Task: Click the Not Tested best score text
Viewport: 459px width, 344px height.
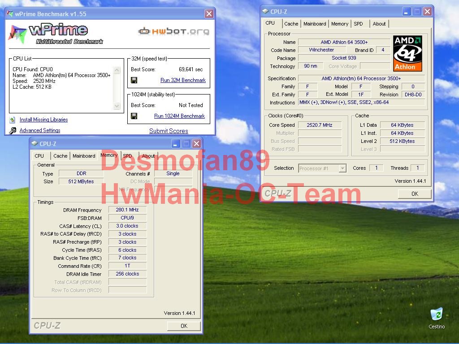Action: pos(191,105)
